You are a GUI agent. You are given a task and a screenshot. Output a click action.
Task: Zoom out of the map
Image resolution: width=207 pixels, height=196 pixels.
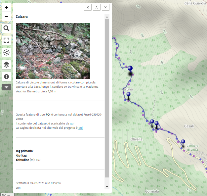(6, 16)
